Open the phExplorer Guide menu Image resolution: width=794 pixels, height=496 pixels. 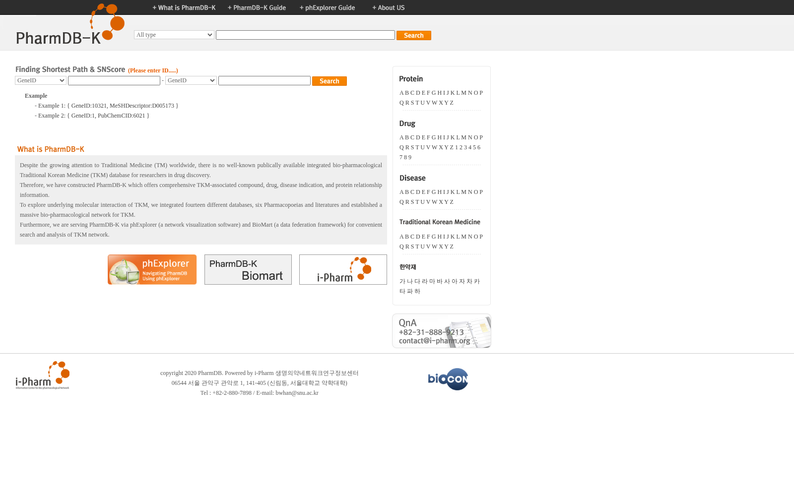[x=328, y=7]
